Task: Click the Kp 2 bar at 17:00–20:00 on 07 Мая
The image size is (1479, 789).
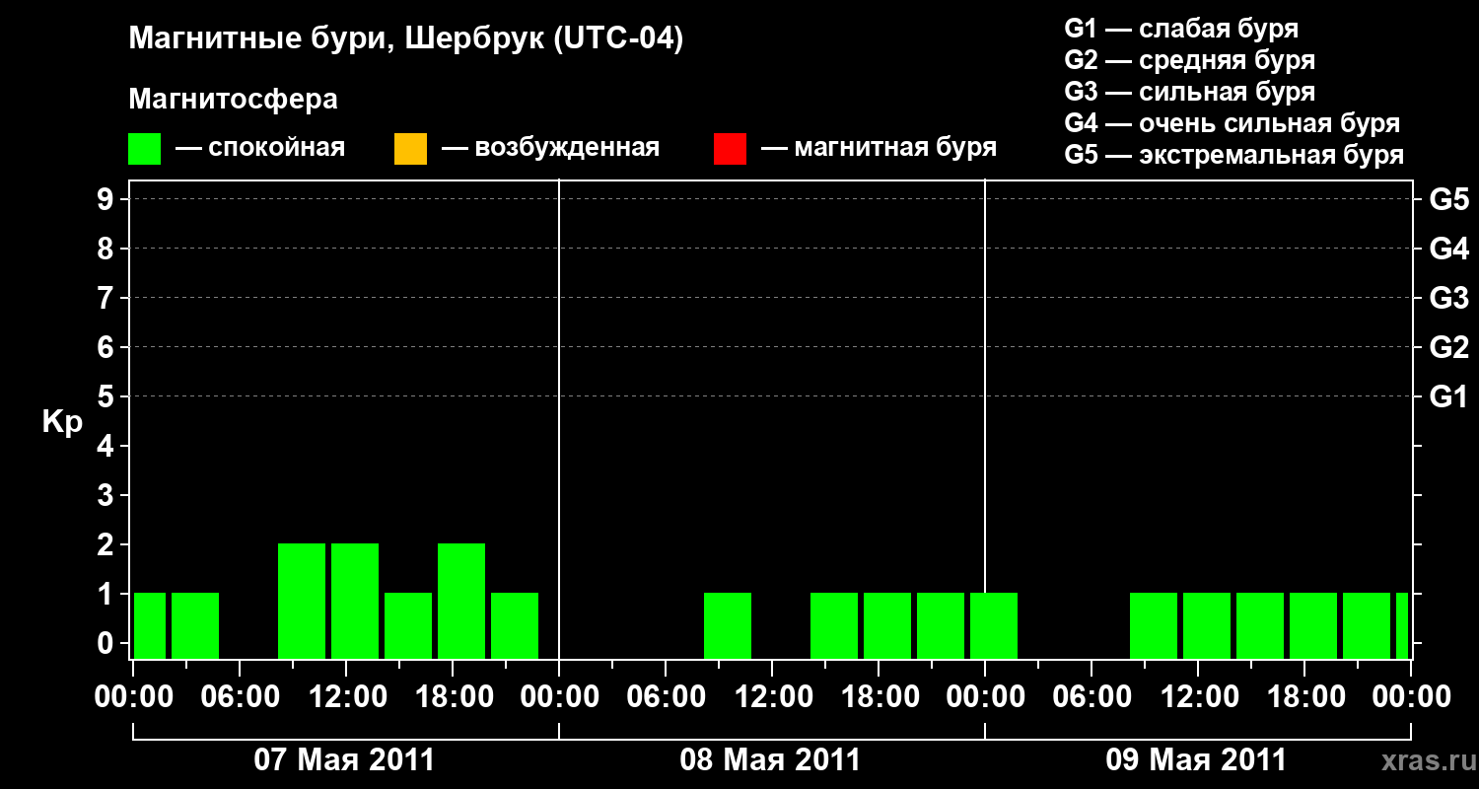Action: pyautogui.click(x=461, y=601)
